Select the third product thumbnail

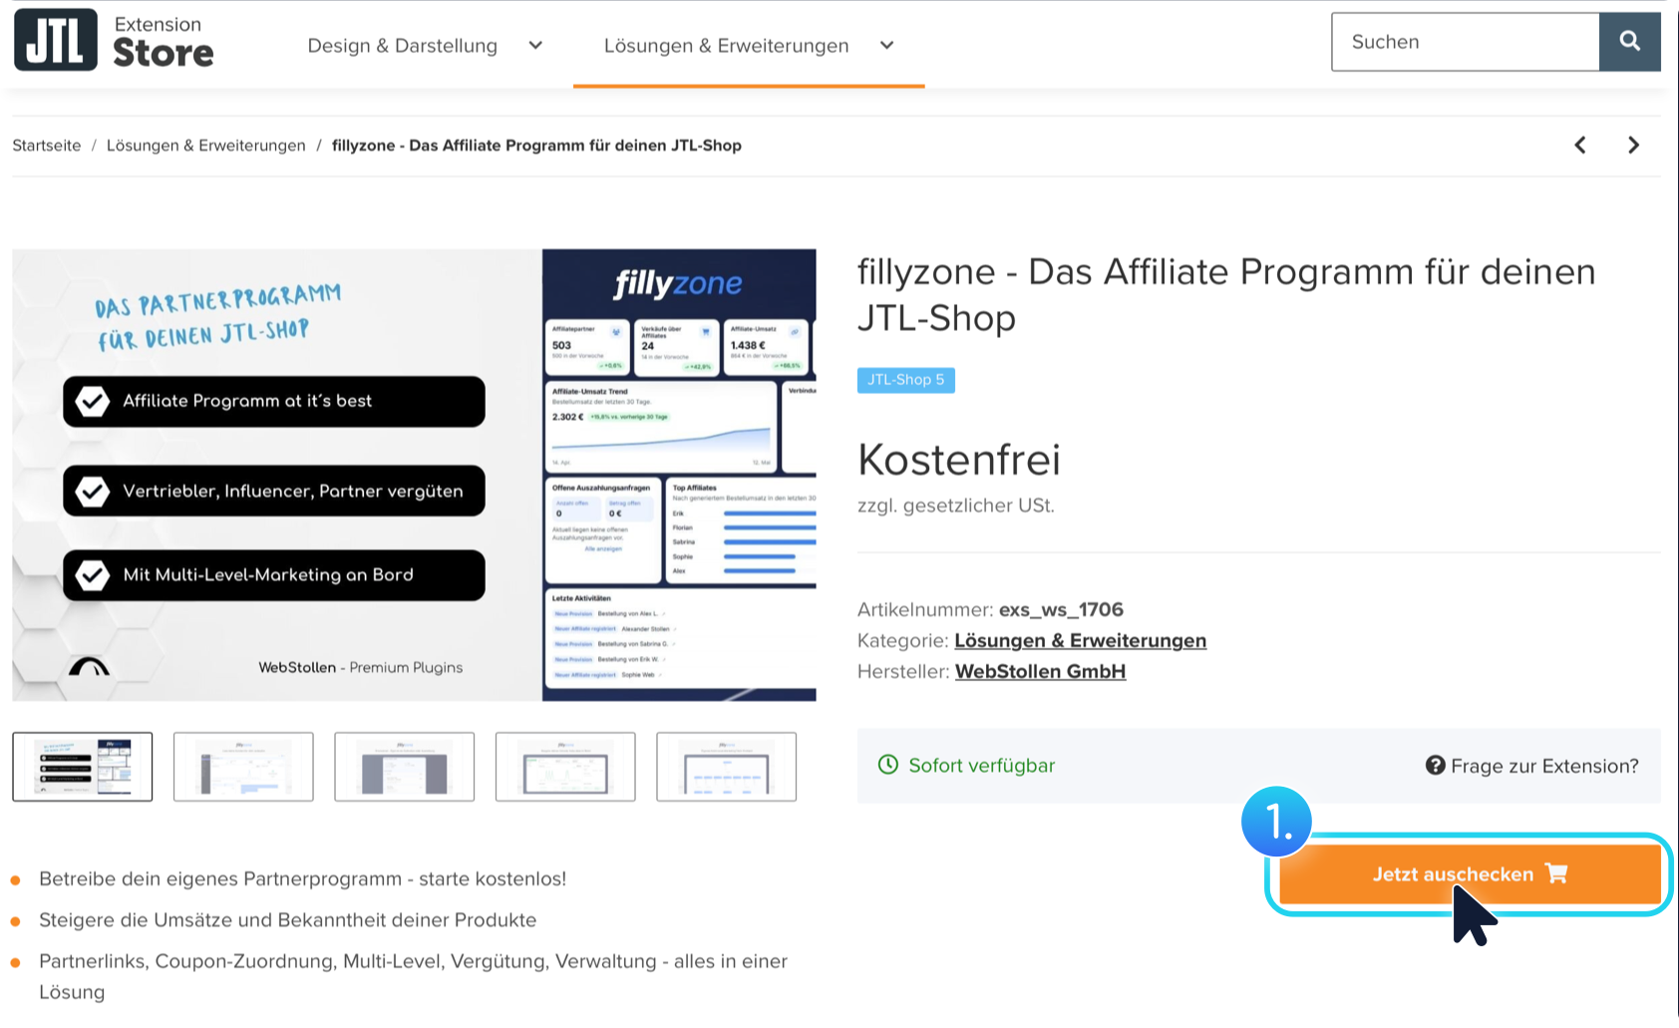point(405,767)
